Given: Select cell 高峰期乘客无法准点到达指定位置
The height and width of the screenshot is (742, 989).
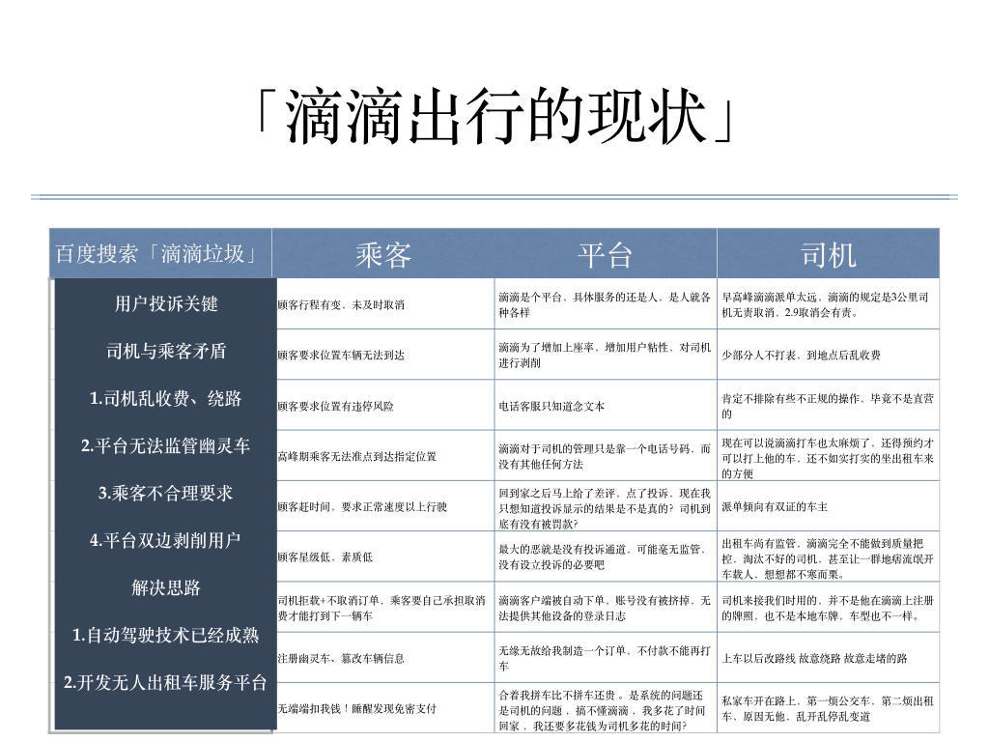Looking at the screenshot, I should (x=385, y=456).
